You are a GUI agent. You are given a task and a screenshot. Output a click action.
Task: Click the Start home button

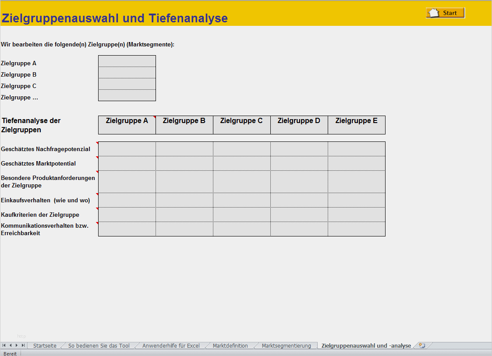tap(445, 13)
